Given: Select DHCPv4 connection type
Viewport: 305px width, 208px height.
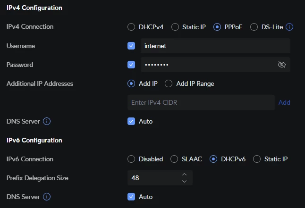Looking at the screenshot, I should (131, 27).
